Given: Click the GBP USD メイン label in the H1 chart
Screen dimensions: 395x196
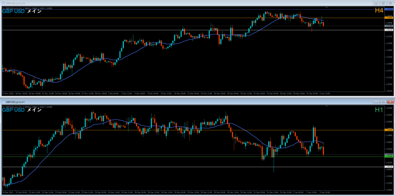Looking at the screenshot, I should click(x=22, y=110).
